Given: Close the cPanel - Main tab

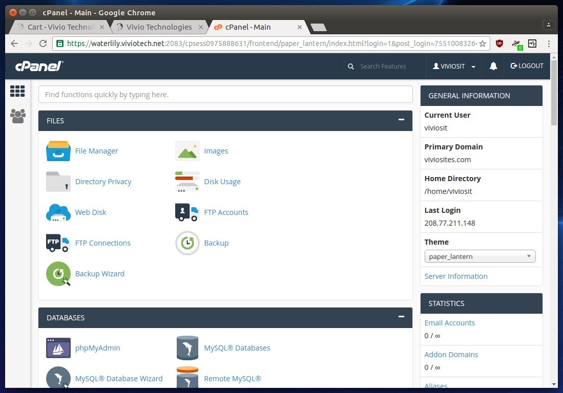Looking at the screenshot, I should (x=300, y=27).
